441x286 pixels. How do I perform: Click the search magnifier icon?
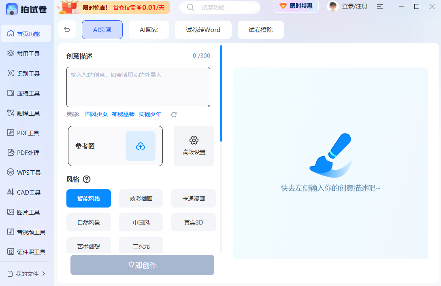190,7
